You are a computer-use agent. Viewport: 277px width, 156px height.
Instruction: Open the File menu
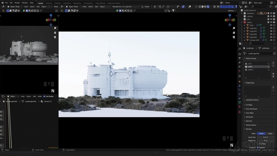(x=6, y=3)
